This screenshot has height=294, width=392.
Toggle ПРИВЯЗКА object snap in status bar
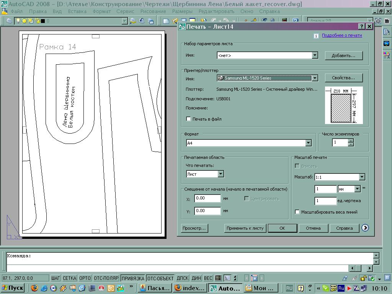[132, 278]
